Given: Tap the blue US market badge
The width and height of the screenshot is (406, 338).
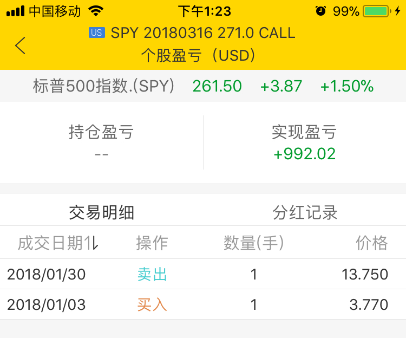Looking at the screenshot, I should point(96,32).
